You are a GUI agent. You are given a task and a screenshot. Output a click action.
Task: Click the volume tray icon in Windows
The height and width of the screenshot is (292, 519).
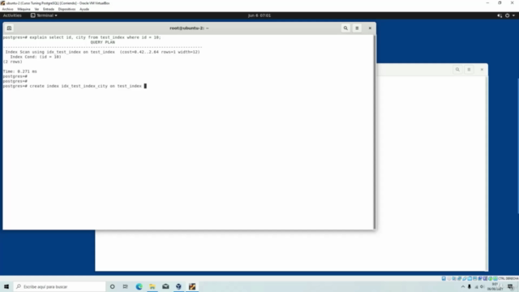click(482, 286)
